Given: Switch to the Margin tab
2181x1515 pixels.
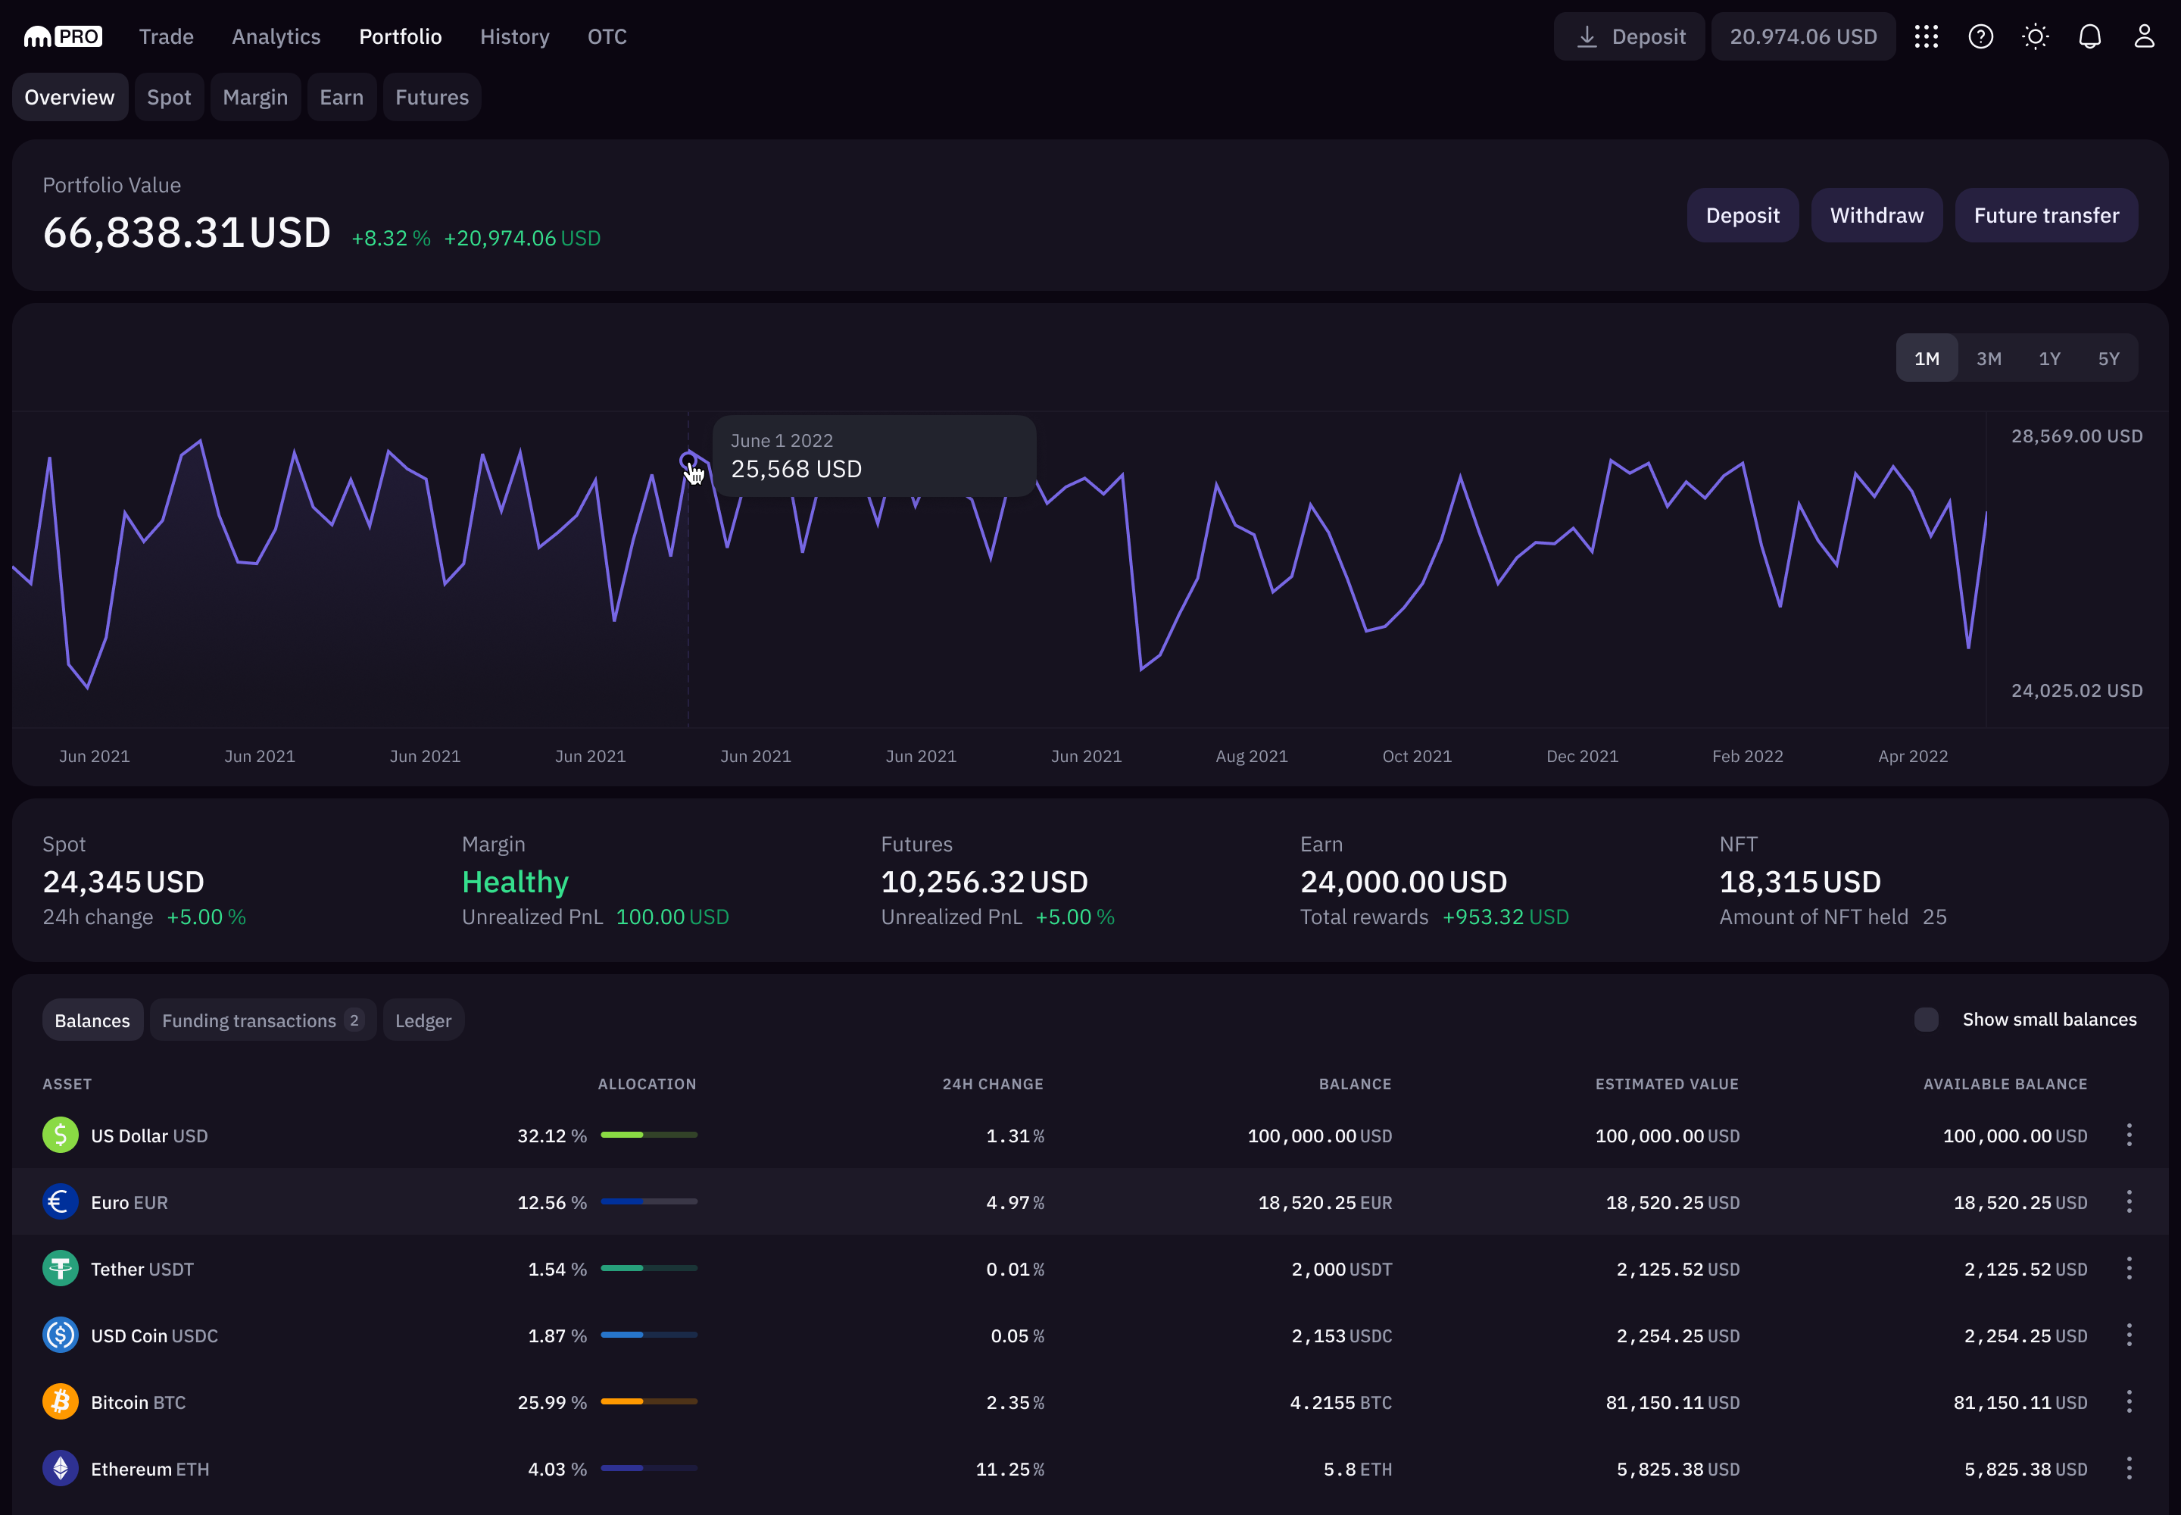Looking at the screenshot, I should (255, 97).
